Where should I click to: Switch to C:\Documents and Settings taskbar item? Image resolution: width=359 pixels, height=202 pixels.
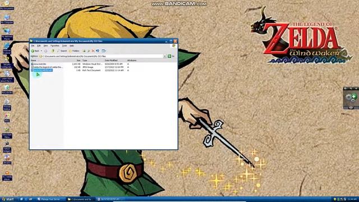pos(80,199)
